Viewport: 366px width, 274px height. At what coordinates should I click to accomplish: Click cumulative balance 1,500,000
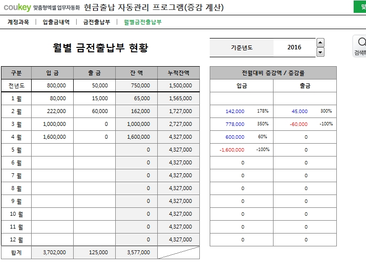[x=179, y=85]
